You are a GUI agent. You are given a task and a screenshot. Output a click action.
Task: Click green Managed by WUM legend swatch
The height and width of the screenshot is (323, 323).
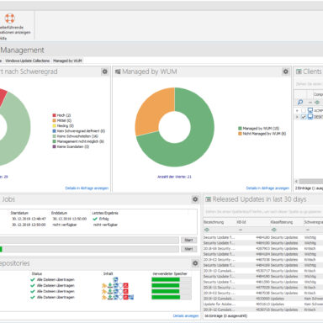click(x=240, y=129)
